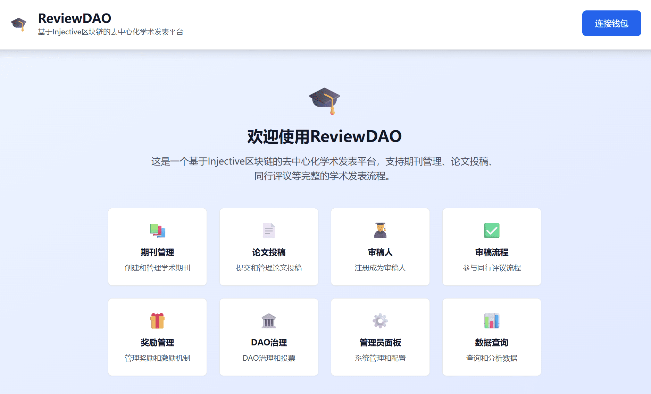Click the heading 欢迎使用ReviewDAO
The width and height of the screenshot is (651, 394).
pyautogui.click(x=325, y=136)
